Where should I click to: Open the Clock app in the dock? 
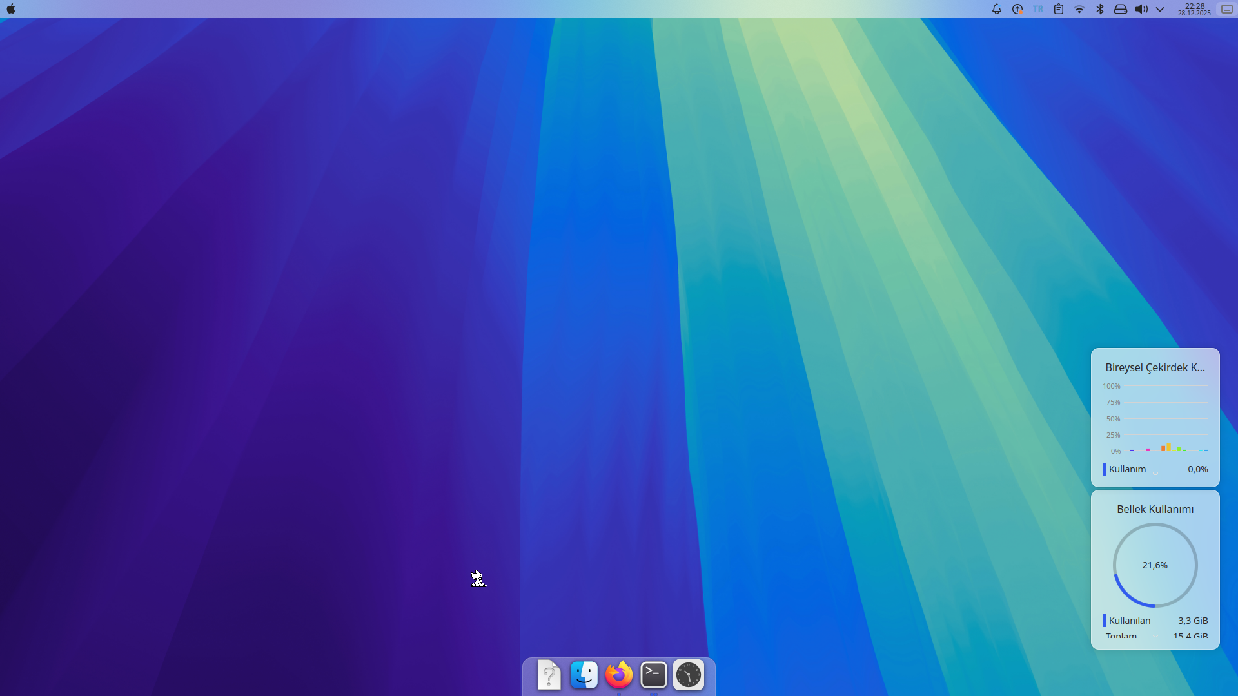(689, 675)
